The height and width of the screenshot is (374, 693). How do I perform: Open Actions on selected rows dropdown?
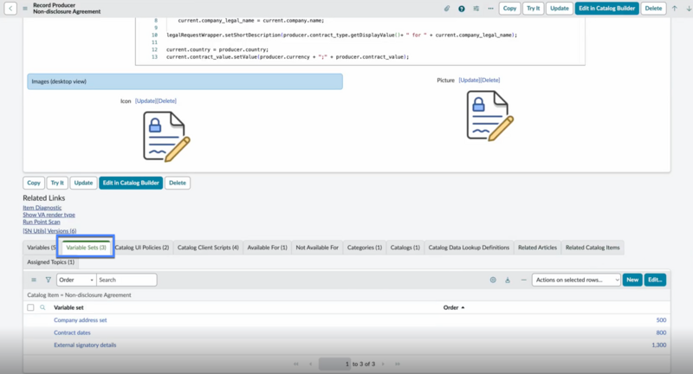point(576,280)
